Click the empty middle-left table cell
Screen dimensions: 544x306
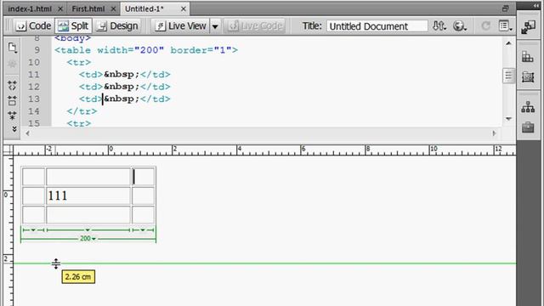pos(34,196)
